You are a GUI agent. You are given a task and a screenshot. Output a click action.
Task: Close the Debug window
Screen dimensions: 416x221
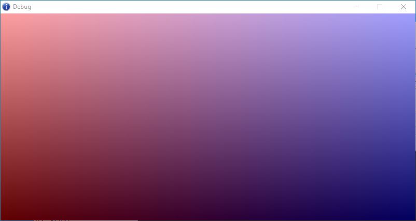pyautogui.click(x=404, y=7)
